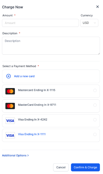Click the Visa logo for card X-4242

(10, 121)
